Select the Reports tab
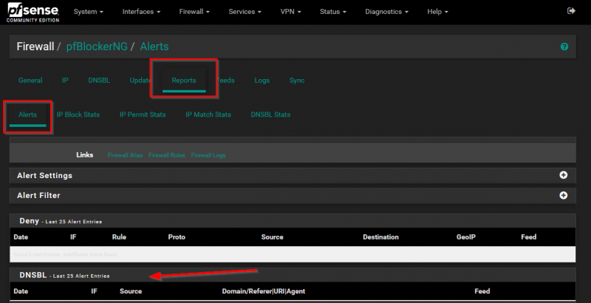 pyautogui.click(x=184, y=81)
